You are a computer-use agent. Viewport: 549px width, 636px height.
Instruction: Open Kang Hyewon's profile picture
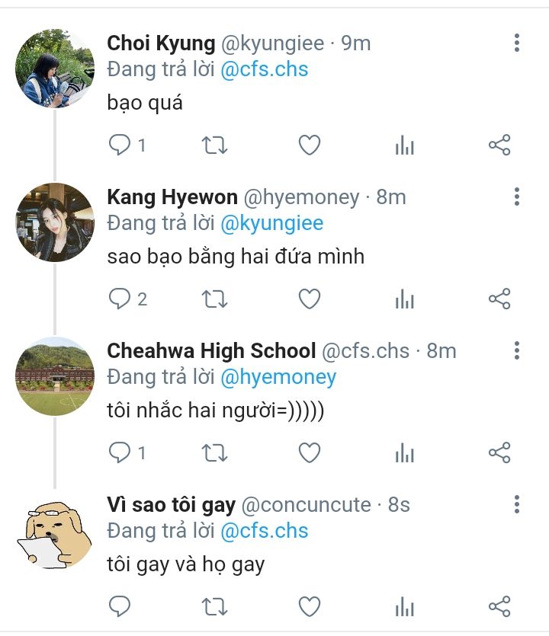click(55, 222)
